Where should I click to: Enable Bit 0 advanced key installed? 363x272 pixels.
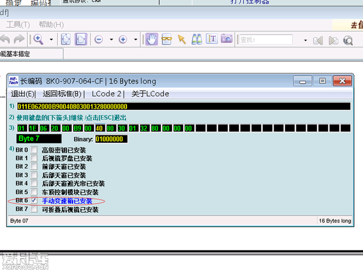tap(34, 150)
